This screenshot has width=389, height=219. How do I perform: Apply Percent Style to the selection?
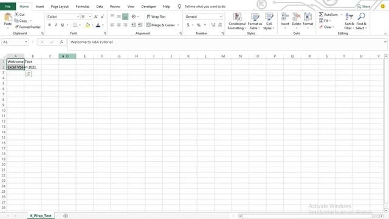tap(199, 25)
